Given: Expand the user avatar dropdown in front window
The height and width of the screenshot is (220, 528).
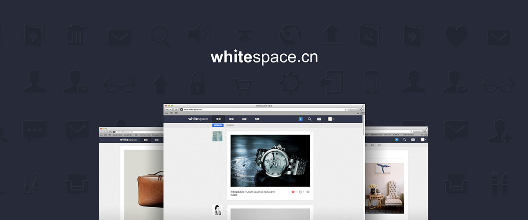Looking at the screenshot, I should (331, 119).
